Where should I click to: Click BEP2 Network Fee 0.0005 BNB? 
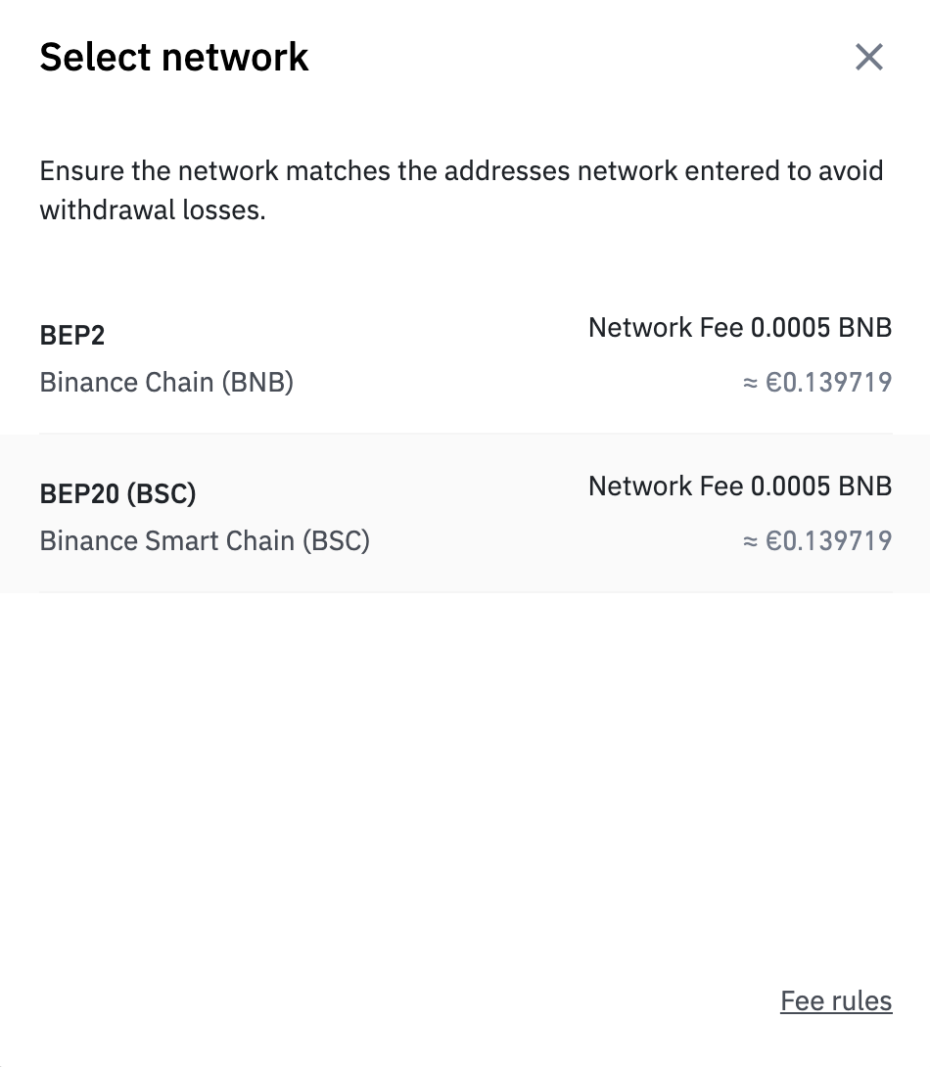[x=740, y=327]
